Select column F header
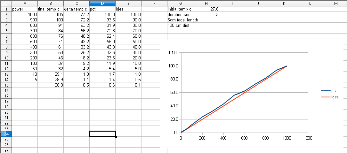This screenshot has width=347, height=153. (x=154, y=3)
